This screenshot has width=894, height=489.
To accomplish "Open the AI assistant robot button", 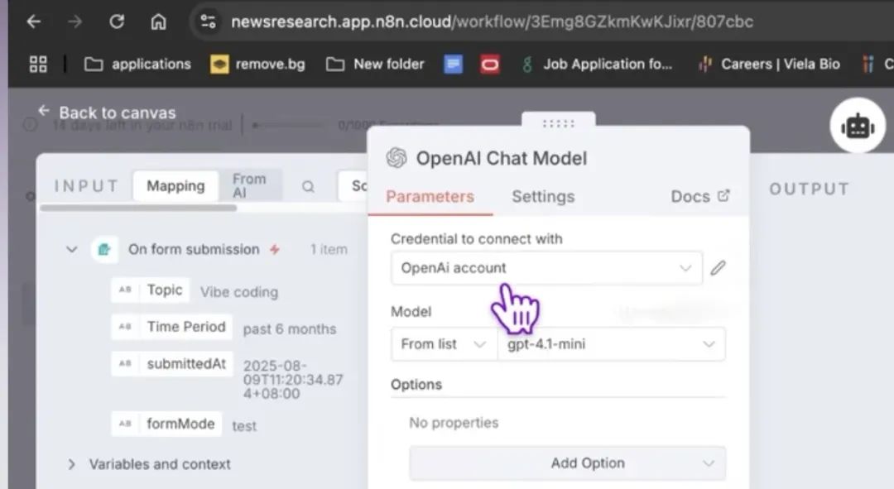I will click(x=857, y=126).
